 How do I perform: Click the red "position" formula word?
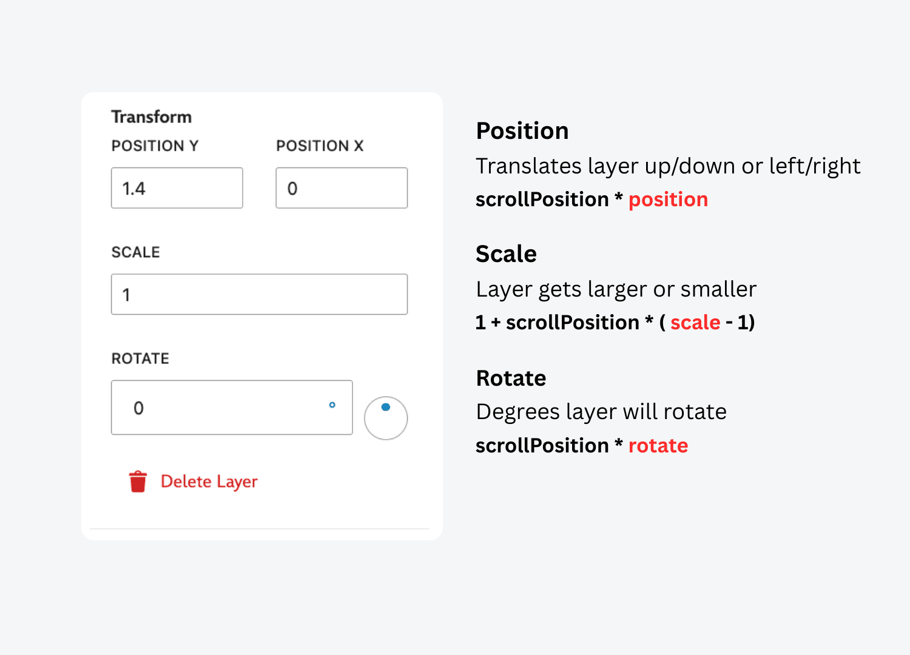pos(668,200)
